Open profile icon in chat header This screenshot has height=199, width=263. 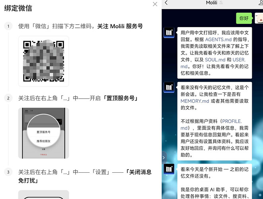[261, 2]
